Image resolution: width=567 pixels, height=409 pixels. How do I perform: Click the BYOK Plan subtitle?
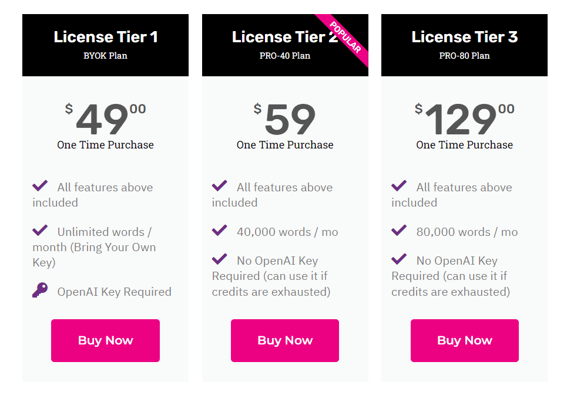pyautogui.click(x=106, y=56)
